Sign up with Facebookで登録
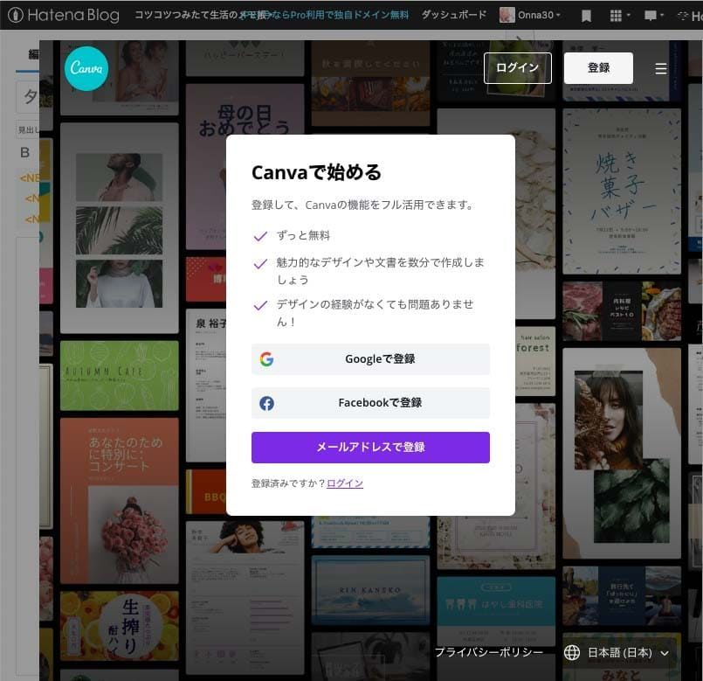703x681 pixels. (370, 403)
